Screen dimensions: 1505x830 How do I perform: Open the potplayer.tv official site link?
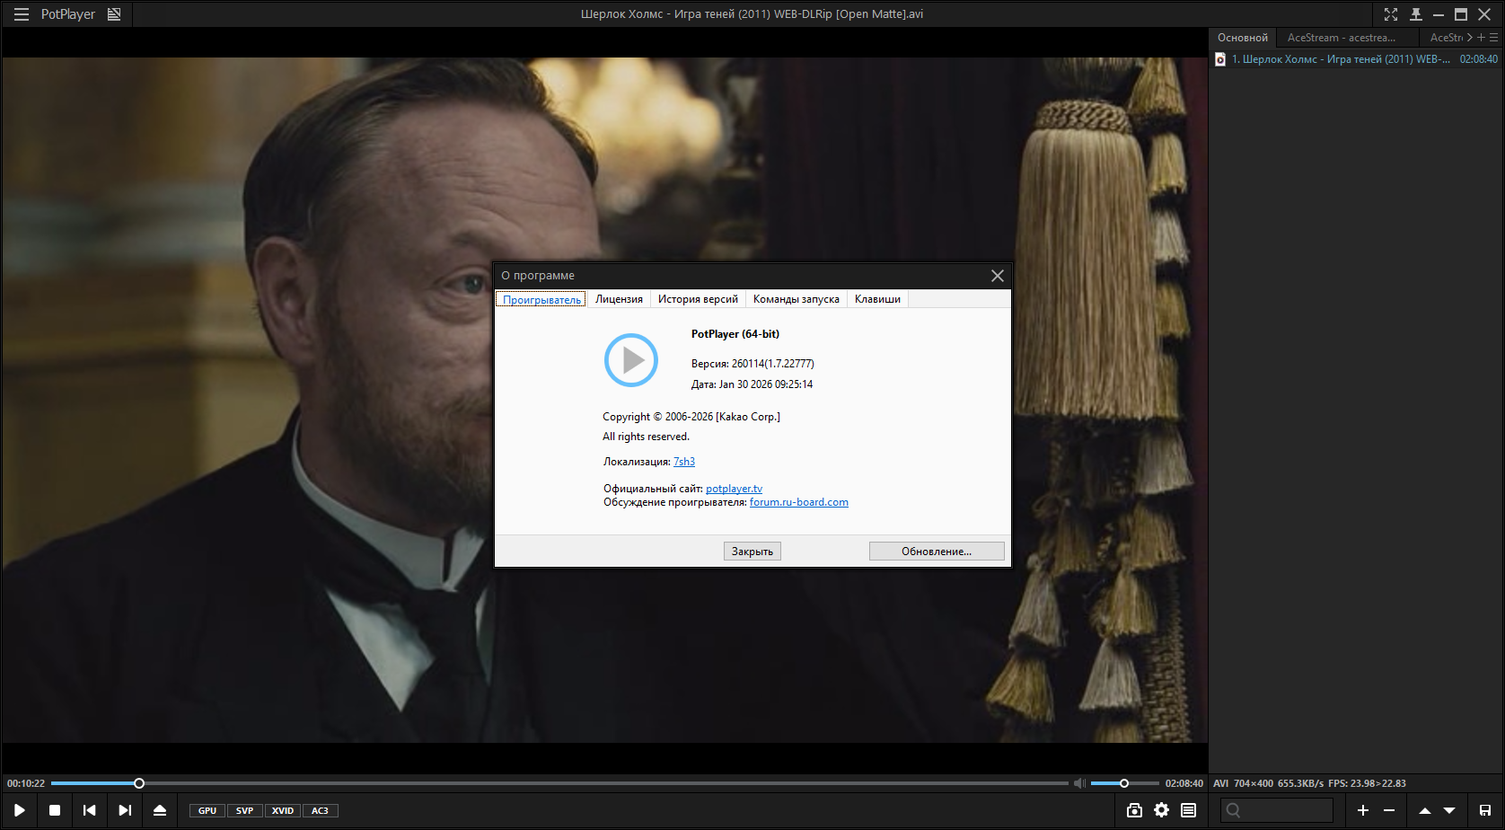point(734,489)
